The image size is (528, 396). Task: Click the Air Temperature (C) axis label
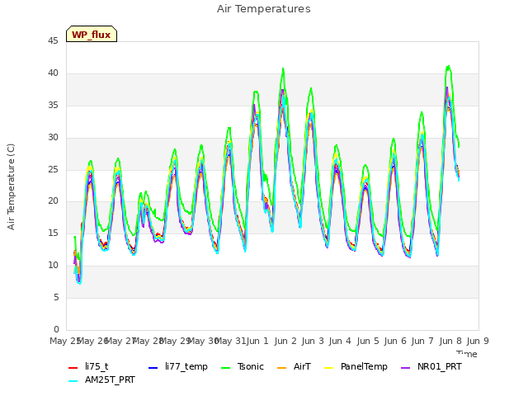(11, 187)
